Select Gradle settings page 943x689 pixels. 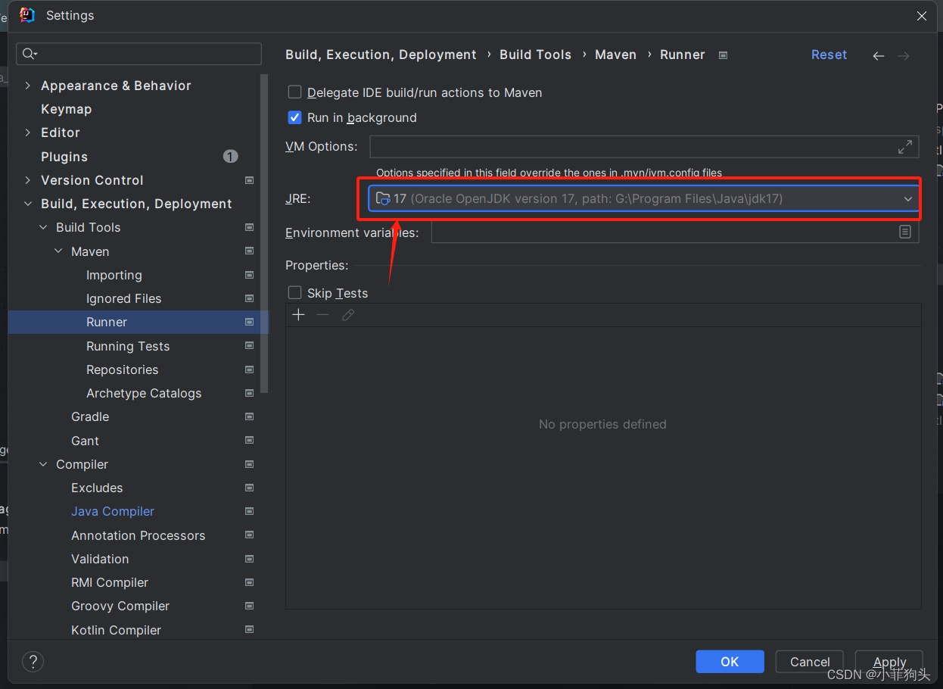[90, 416]
